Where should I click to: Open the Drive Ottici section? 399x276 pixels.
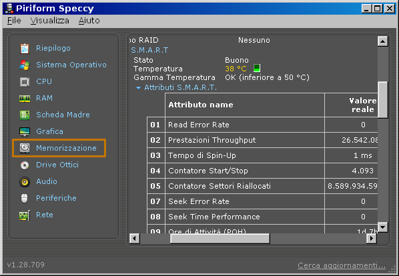(x=57, y=165)
